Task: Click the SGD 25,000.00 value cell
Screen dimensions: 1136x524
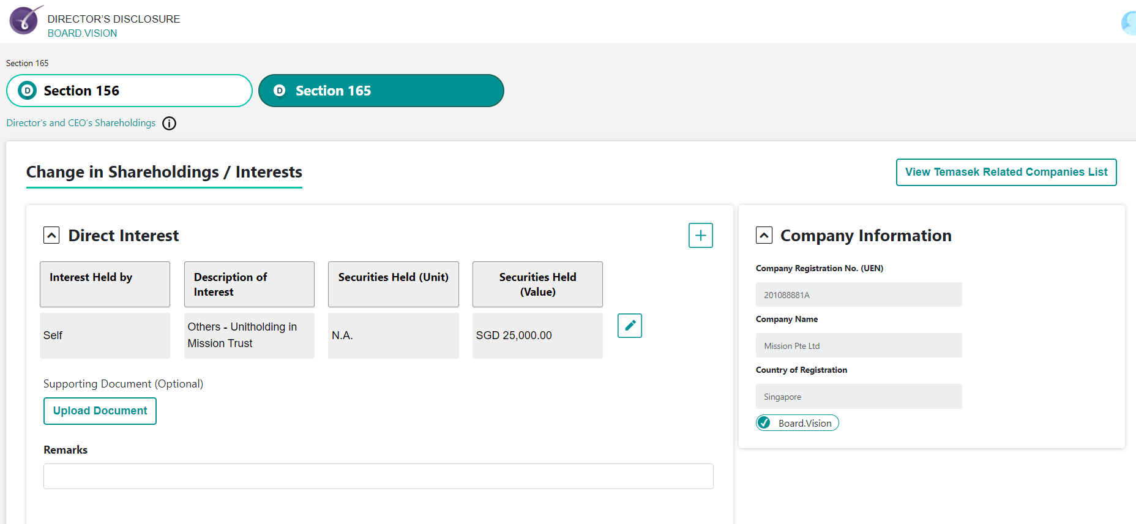Action: (537, 335)
